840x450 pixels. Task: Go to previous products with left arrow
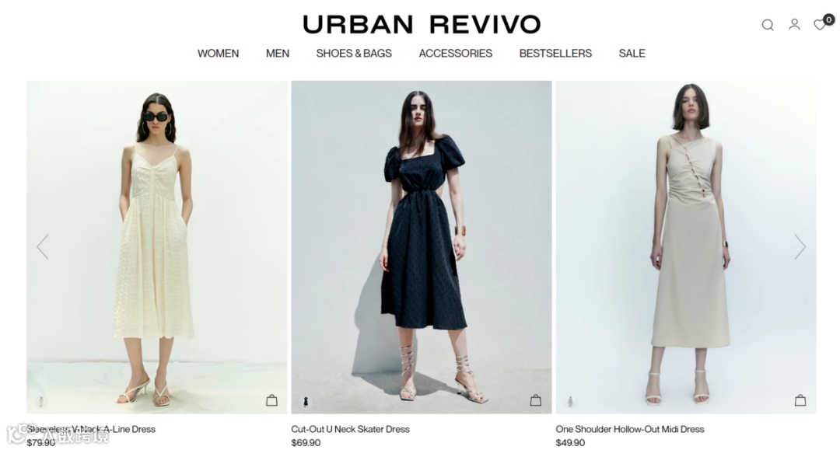pos(43,246)
